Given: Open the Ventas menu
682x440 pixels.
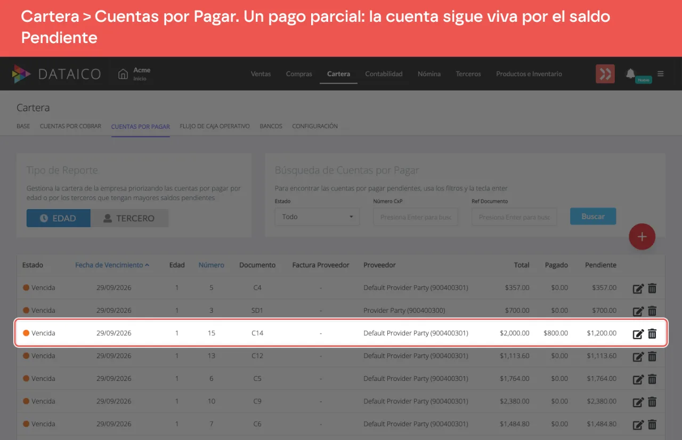Looking at the screenshot, I should point(261,74).
